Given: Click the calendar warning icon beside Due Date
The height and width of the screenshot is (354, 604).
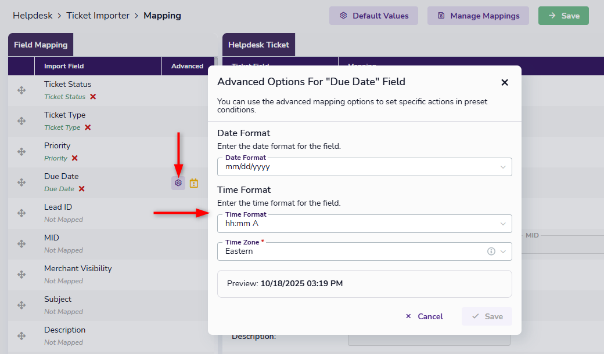Looking at the screenshot, I should pyautogui.click(x=194, y=183).
